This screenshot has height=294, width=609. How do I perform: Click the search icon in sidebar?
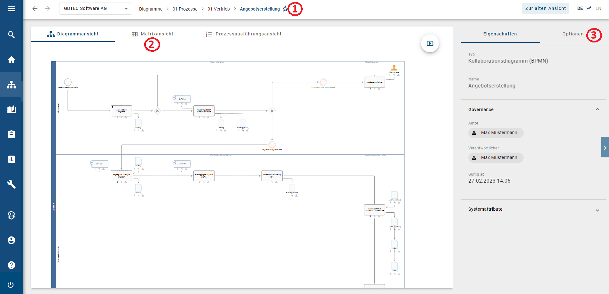12,35
